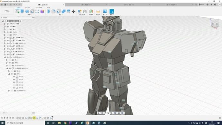Click the Construct offset plane icon
Viewport: 222px width, 125px height.
coord(91,11)
